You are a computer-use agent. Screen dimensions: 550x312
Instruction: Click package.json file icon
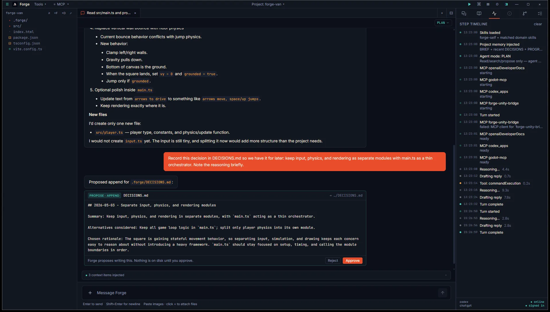pos(10,38)
